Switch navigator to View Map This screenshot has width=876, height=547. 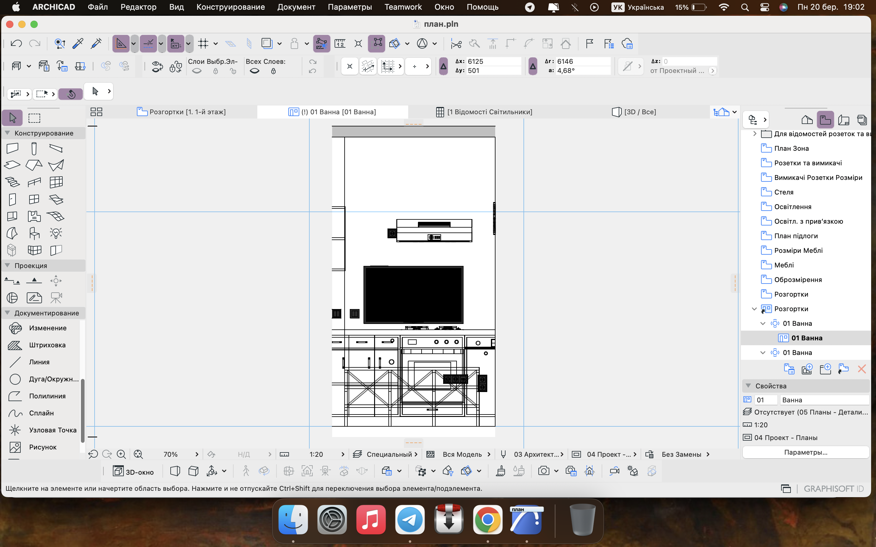[825, 120]
